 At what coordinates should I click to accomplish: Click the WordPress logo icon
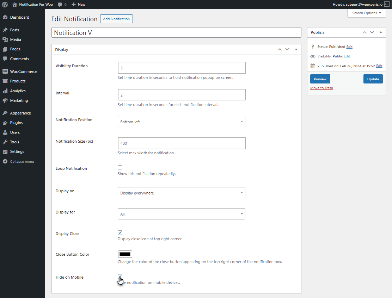point(5,5)
